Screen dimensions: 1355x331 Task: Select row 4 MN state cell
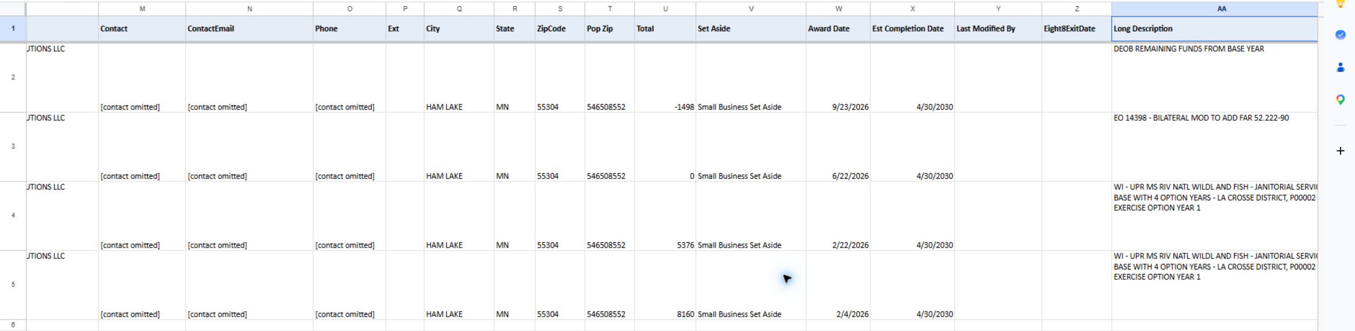point(514,216)
